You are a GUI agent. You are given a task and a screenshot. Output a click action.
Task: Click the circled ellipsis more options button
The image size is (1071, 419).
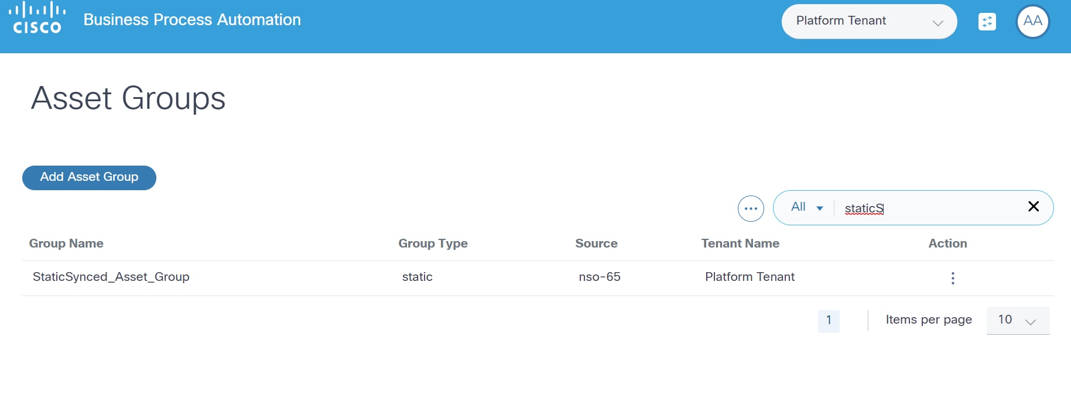pyautogui.click(x=751, y=208)
